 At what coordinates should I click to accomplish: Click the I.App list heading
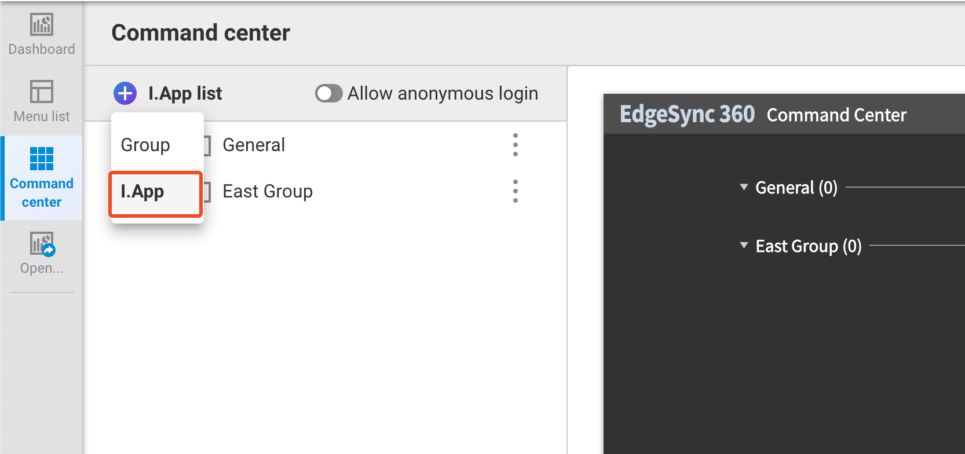[x=185, y=93]
